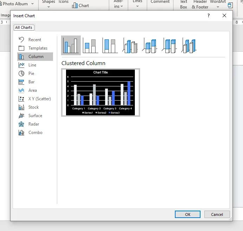Image resolution: width=243 pixels, height=231 pixels.
Task: Choose the Area label in chart list
Action: click(33, 90)
